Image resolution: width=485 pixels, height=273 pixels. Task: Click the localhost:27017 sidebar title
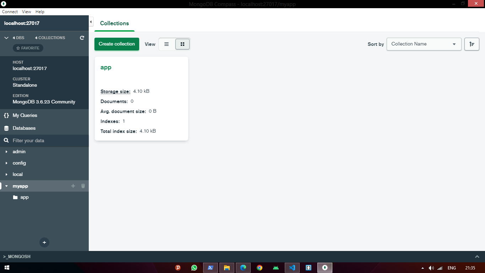point(22,23)
